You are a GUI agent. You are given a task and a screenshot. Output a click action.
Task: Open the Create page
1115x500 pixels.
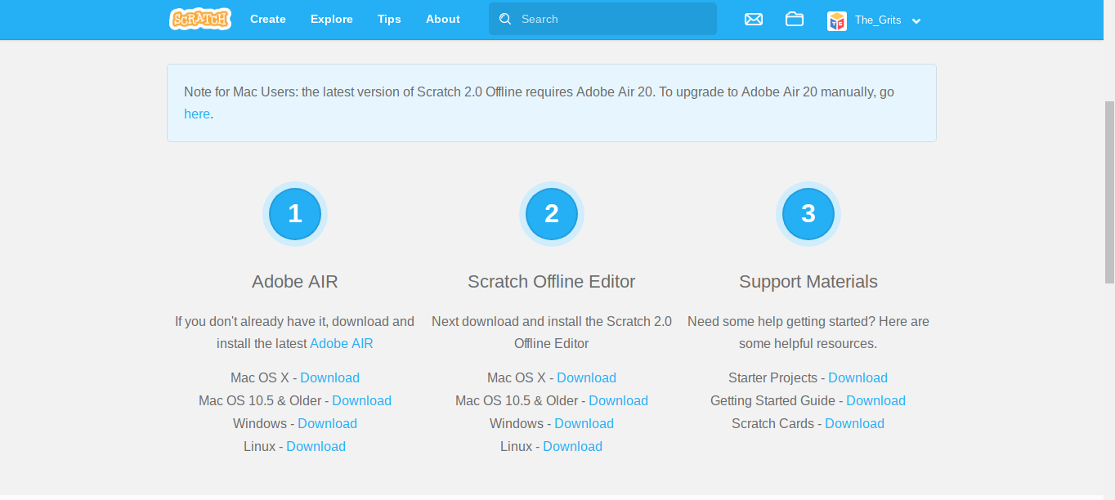pyautogui.click(x=267, y=19)
